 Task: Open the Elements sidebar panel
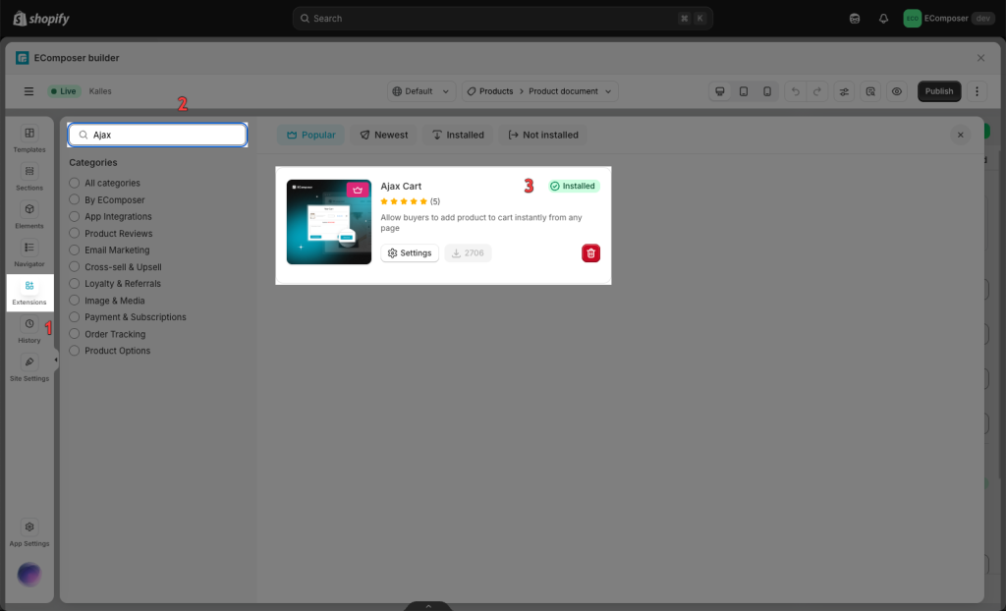click(x=29, y=214)
